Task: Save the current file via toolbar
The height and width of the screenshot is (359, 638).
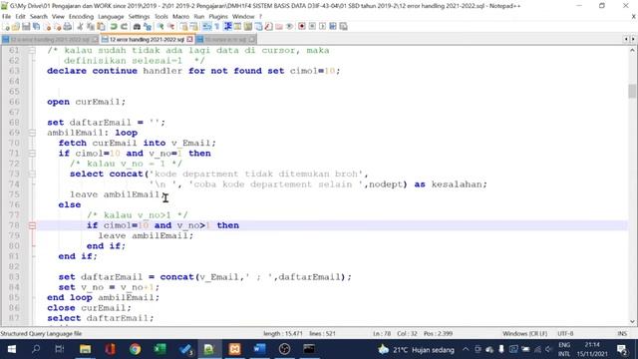Action: coord(26,27)
